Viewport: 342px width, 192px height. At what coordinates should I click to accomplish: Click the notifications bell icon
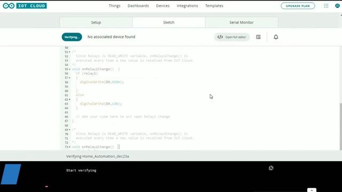pyautogui.click(x=276, y=37)
